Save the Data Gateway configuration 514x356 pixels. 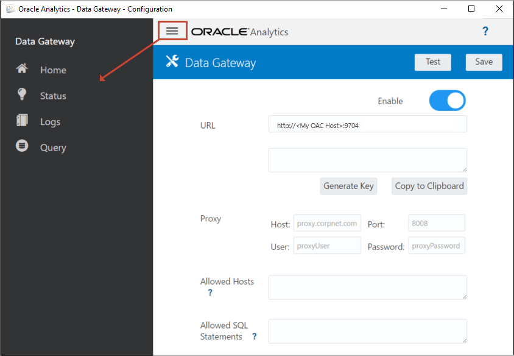pos(484,62)
